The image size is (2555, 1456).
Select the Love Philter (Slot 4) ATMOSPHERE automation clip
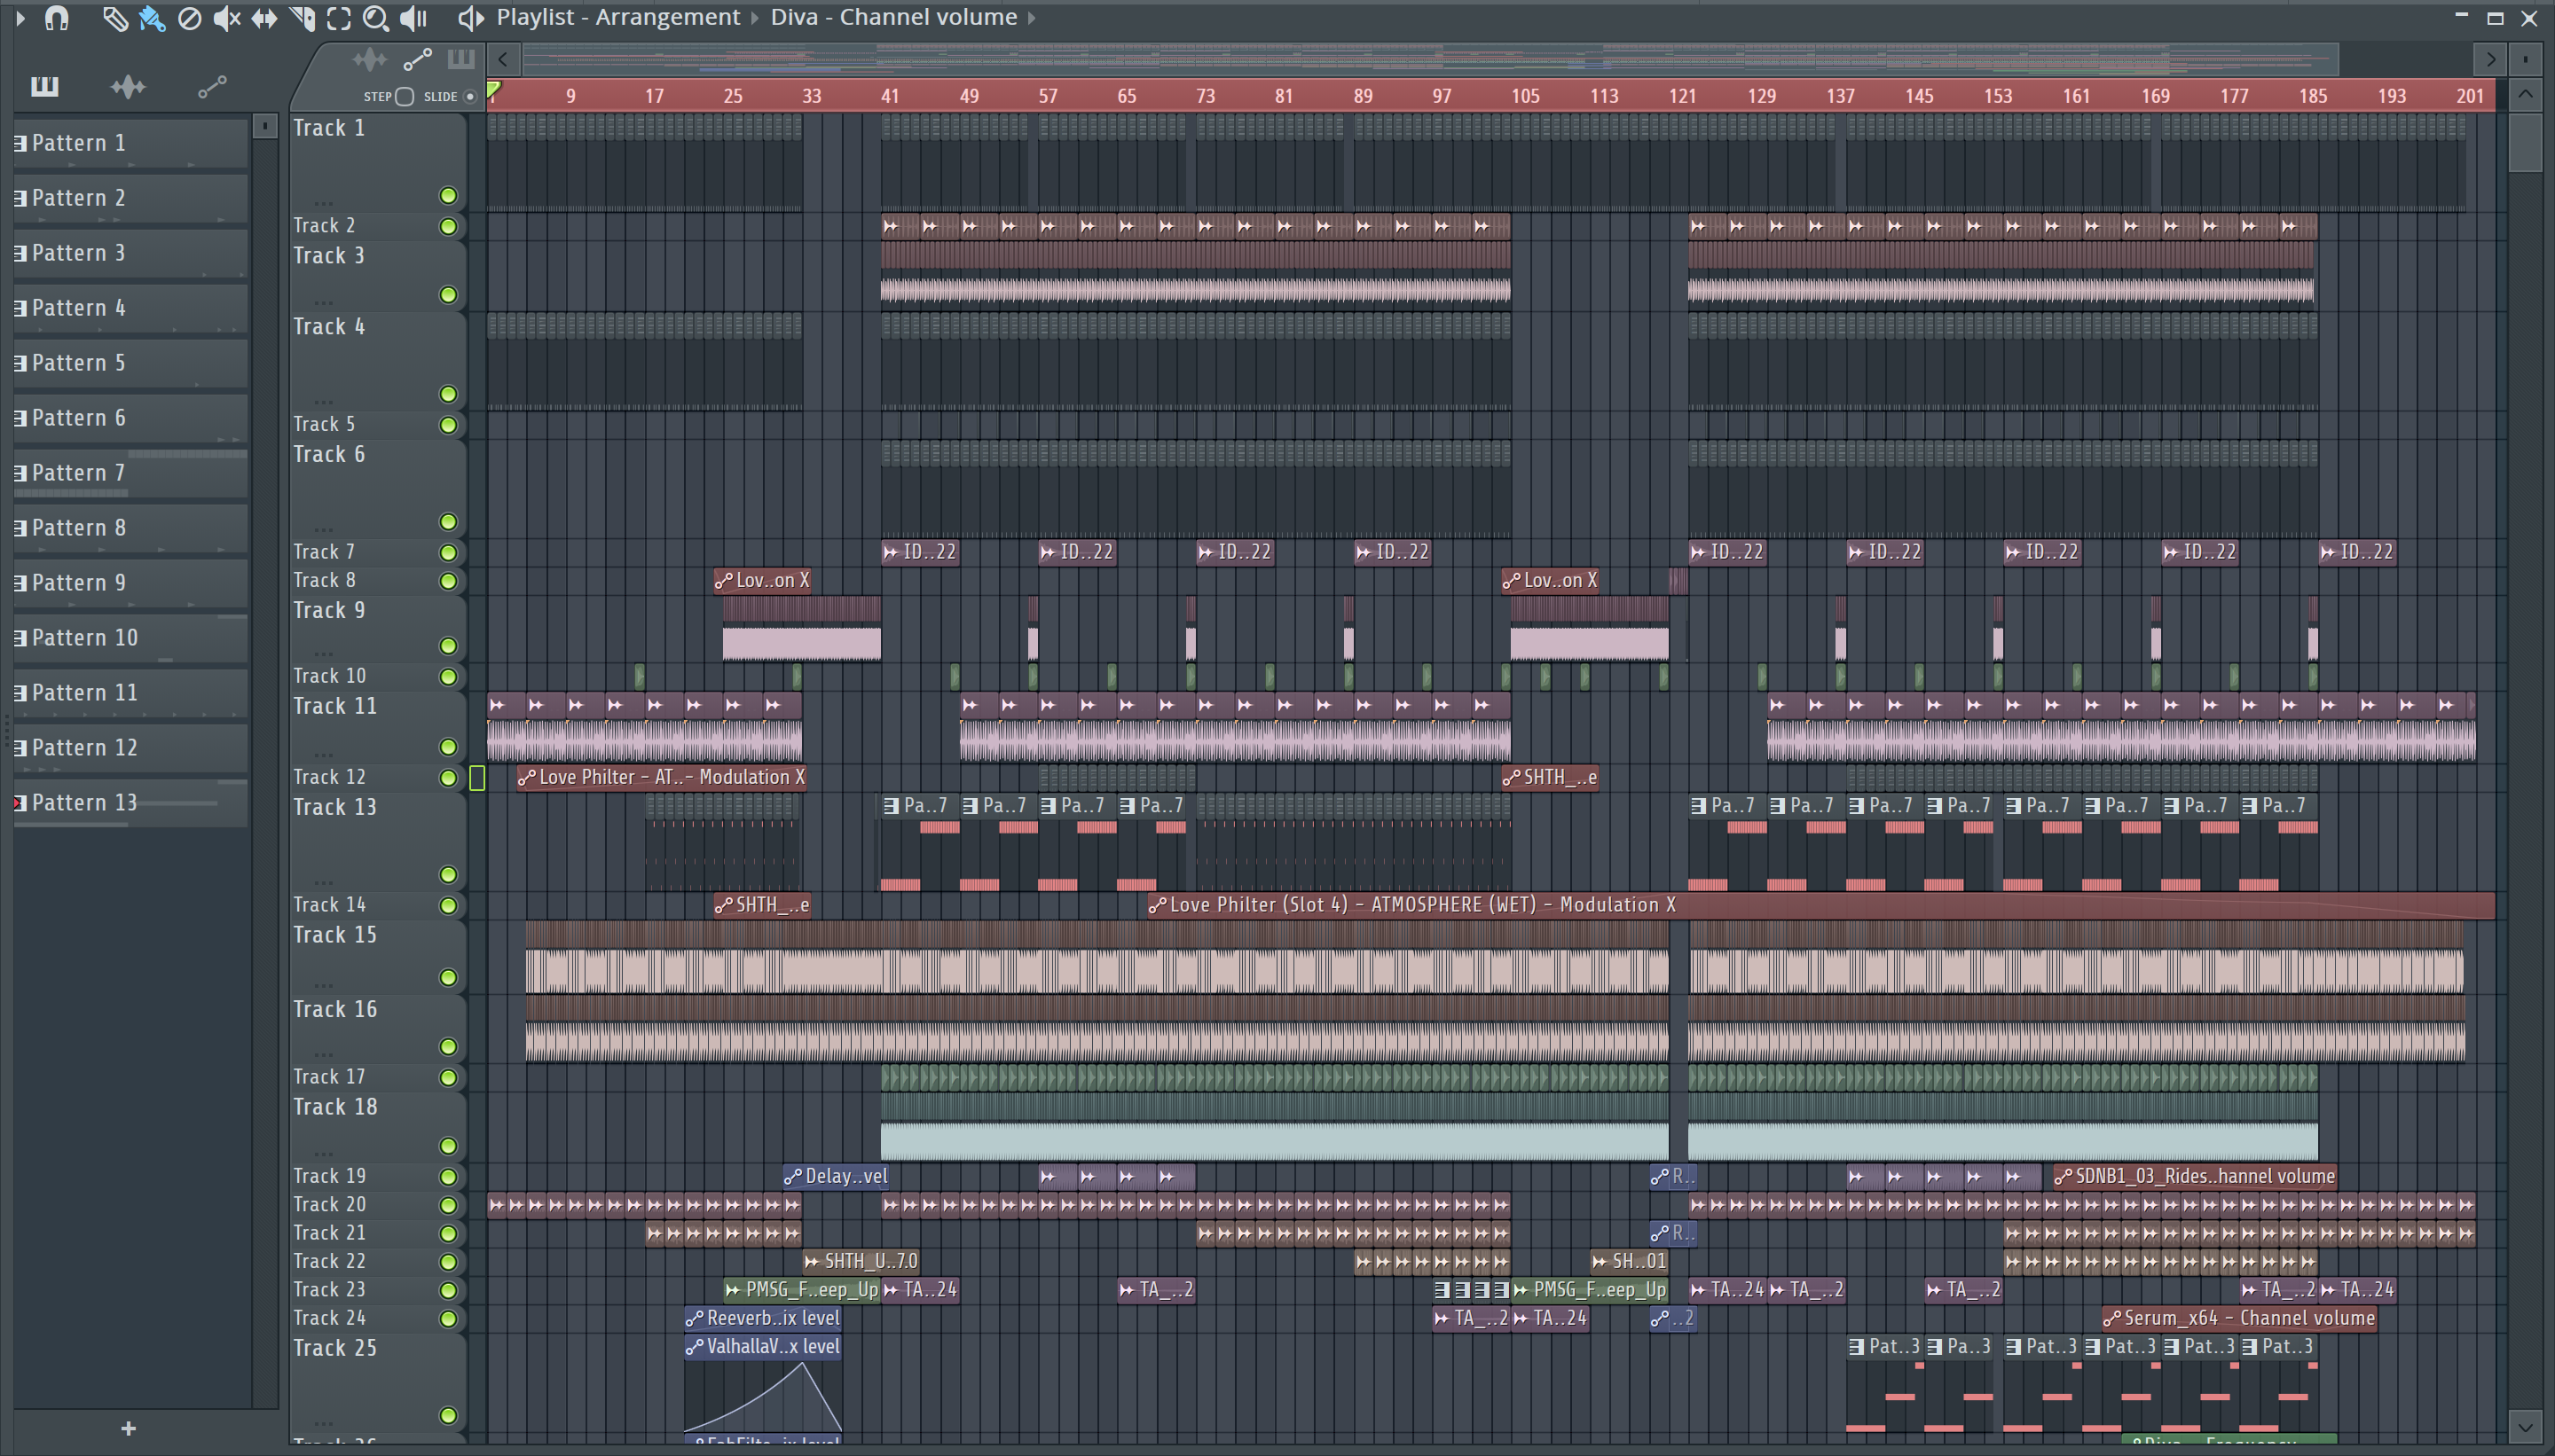(x=1820, y=905)
